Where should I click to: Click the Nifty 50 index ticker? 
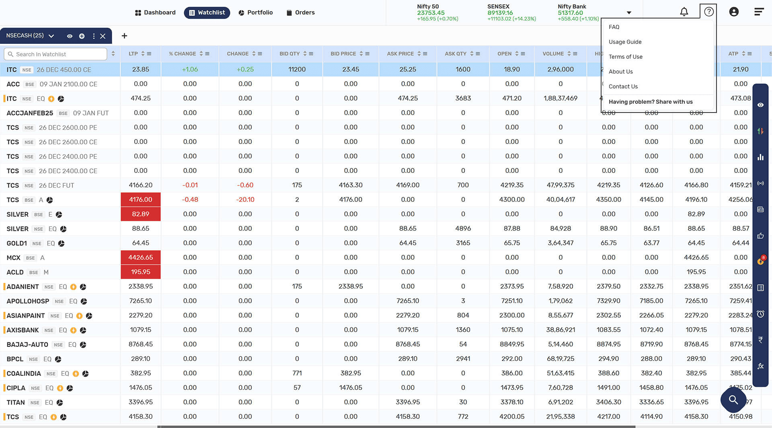point(437,12)
